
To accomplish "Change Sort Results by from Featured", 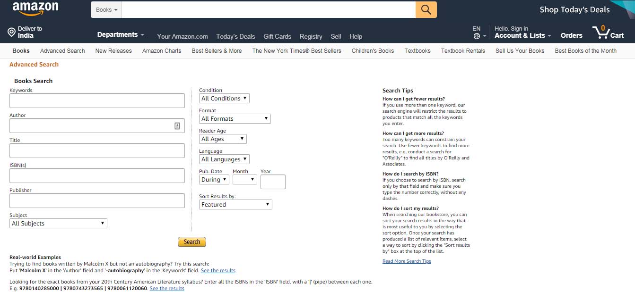I will point(235,204).
